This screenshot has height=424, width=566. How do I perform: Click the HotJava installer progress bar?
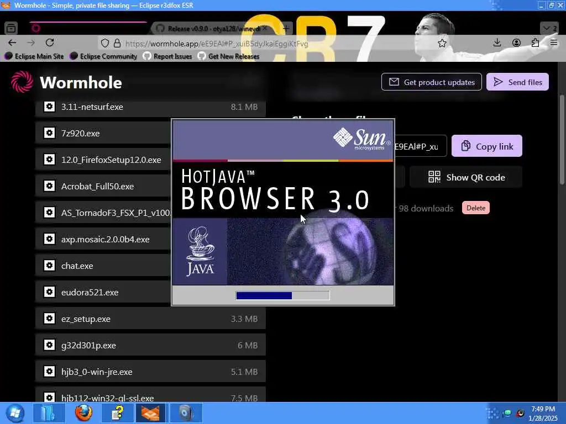click(x=282, y=296)
